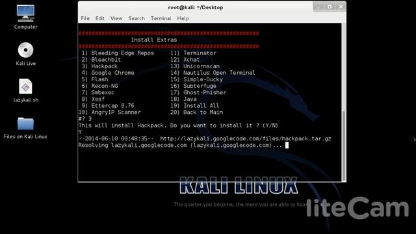The width and height of the screenshot is (416, 234).
Task: Open the View menu in terminal
Action: [116, 18]
